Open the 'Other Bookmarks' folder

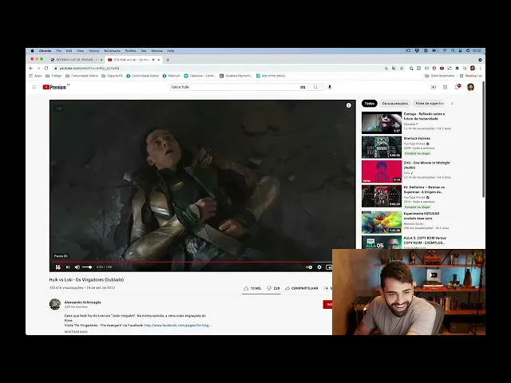[x=440, y=76]
